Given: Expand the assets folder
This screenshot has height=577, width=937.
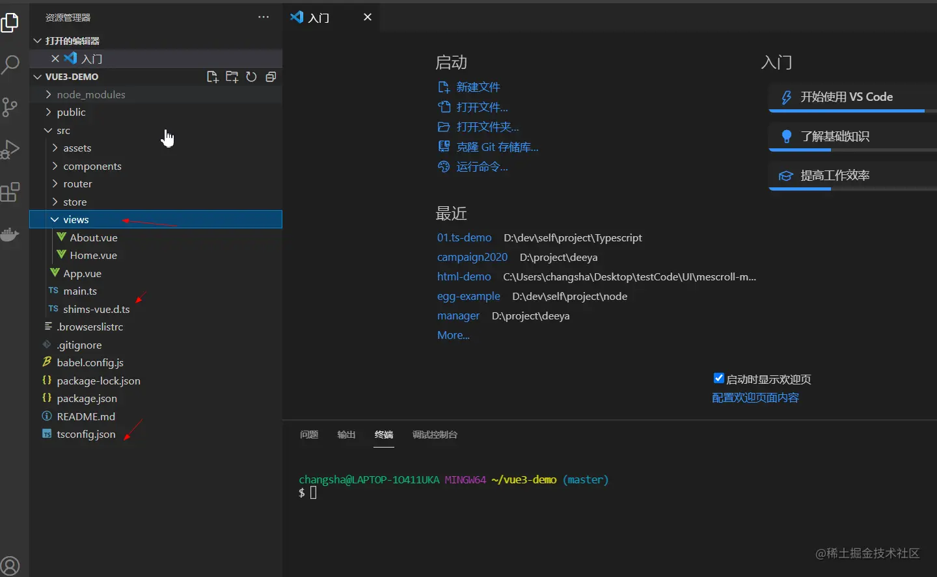Looking at the screenshot, I should 156,148.
